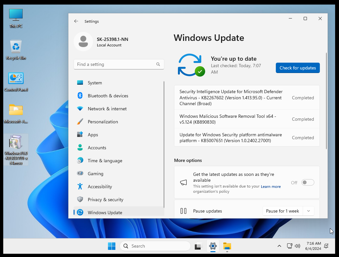
Task: Toggle Get the latest updates switch
Action: (x=308, y=182)
